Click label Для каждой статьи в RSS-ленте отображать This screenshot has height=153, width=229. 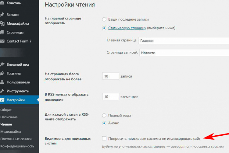[x=67, y=117]
